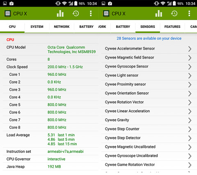Open three-dot overflow menu on left screen
The width and height of the screenshot is (197, 175).
coord(91,14)
